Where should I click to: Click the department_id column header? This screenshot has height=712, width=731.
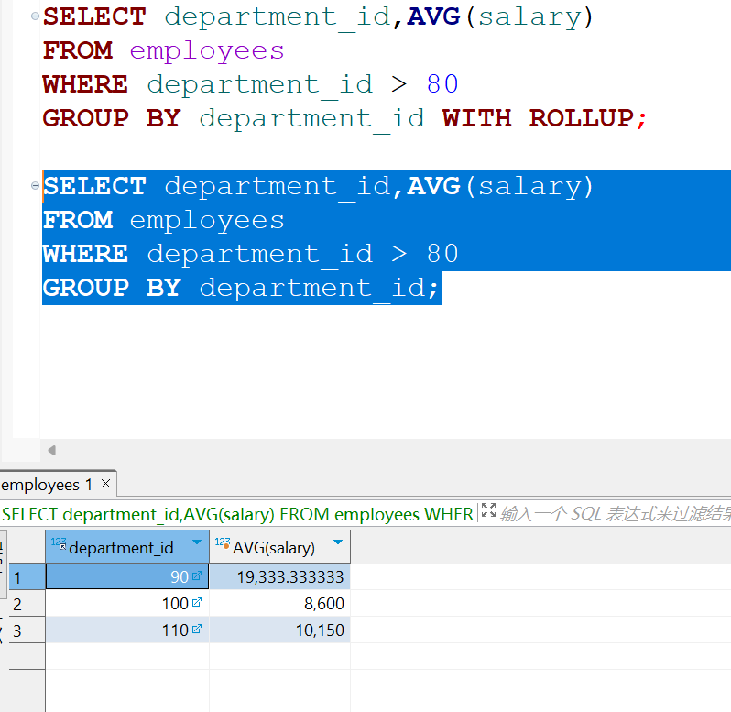(x=121, y=548)
